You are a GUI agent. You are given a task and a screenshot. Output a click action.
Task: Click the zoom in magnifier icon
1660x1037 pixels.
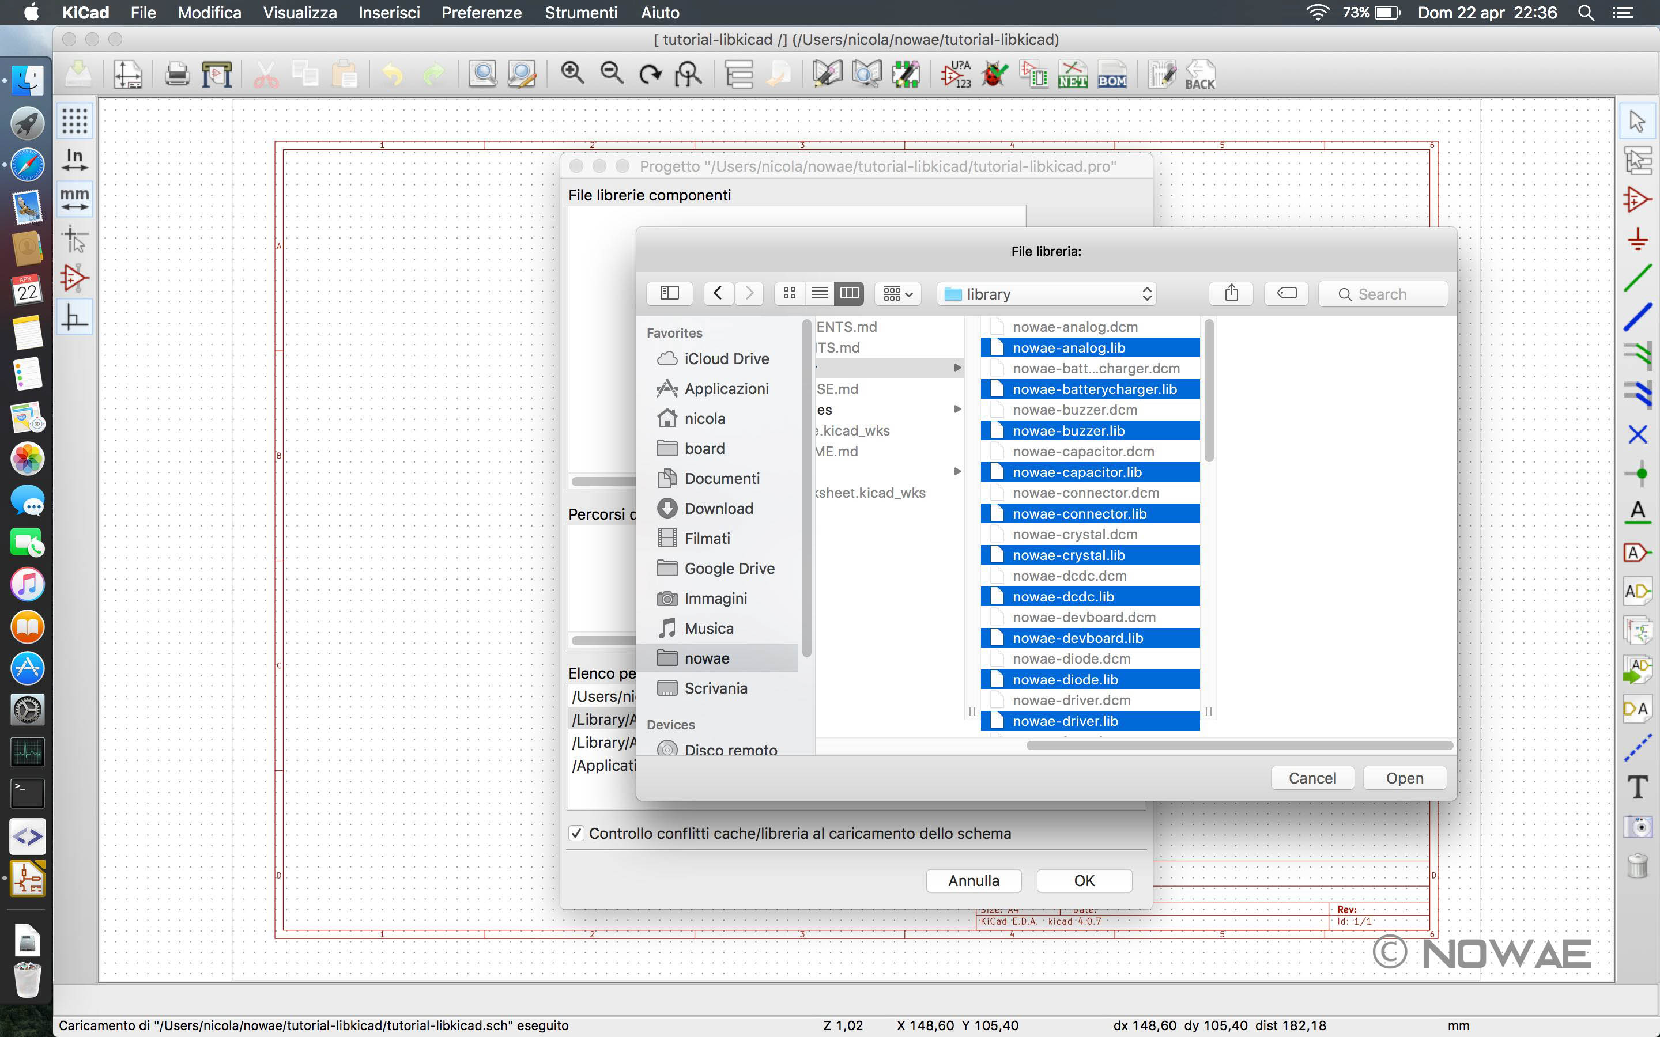(572, 73)
